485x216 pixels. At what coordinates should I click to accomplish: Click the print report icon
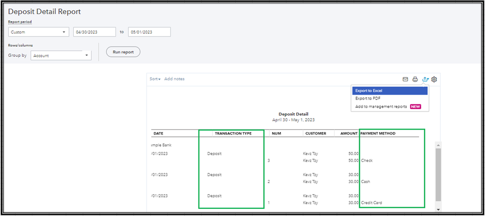tap(415, 80)
